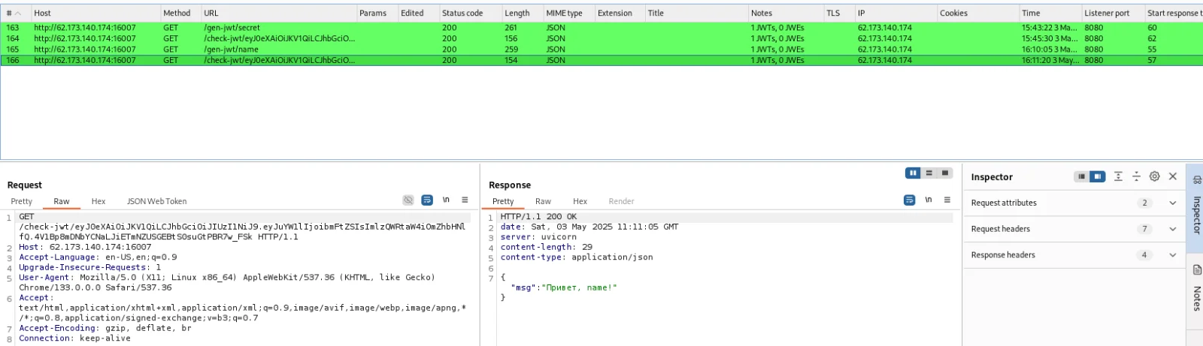This screenshot has width=1203, height=346.
Task: Click Request headers count badge 7
Action: point(1144,229)
